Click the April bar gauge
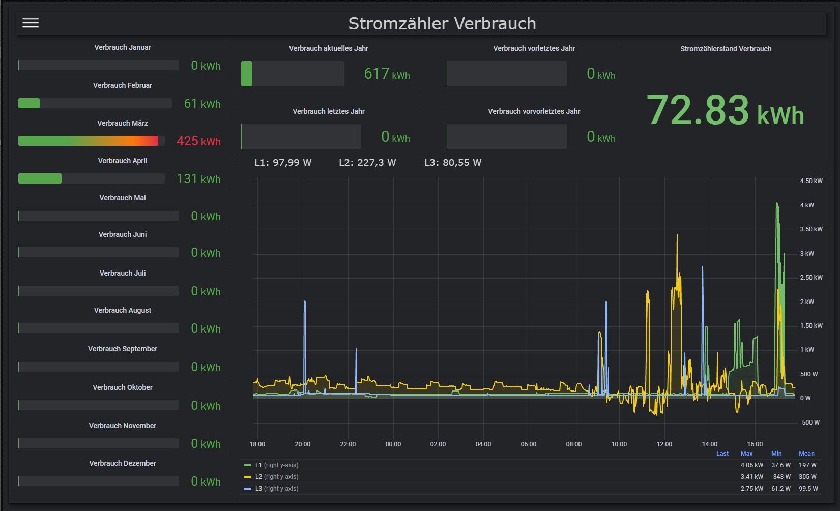840x511 pixels. click(92, 178)
